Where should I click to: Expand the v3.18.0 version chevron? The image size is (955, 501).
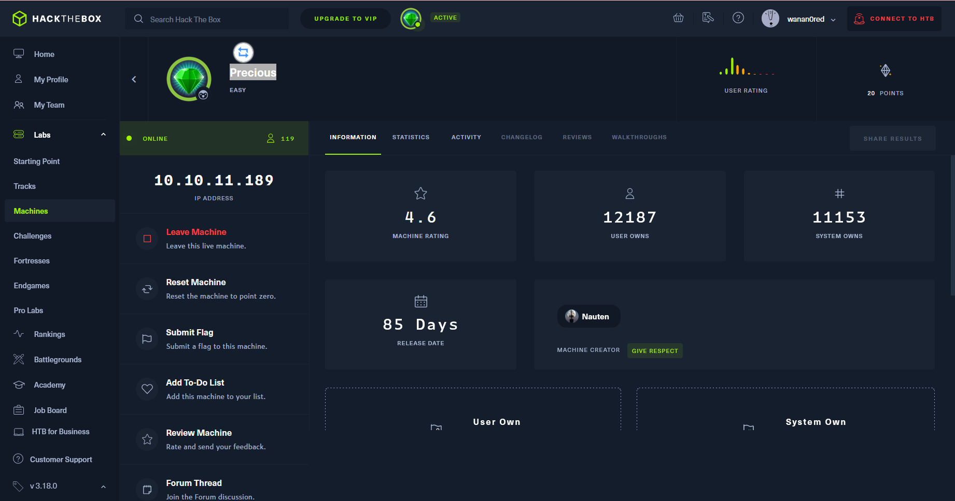(x=103, y=487)
